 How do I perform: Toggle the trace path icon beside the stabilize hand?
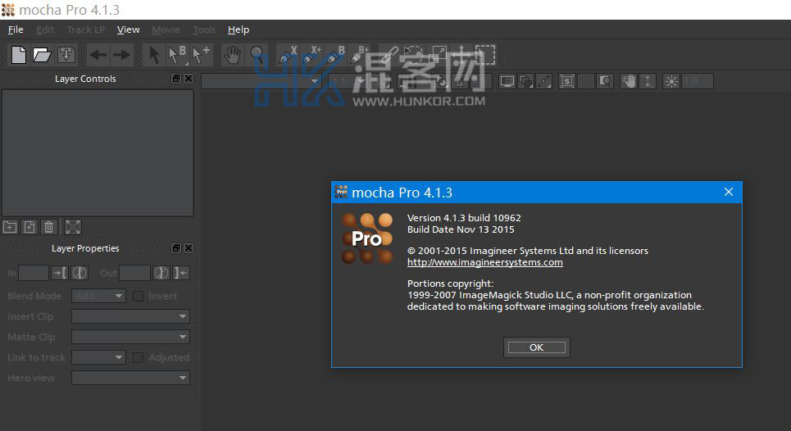tap(648, 81)
